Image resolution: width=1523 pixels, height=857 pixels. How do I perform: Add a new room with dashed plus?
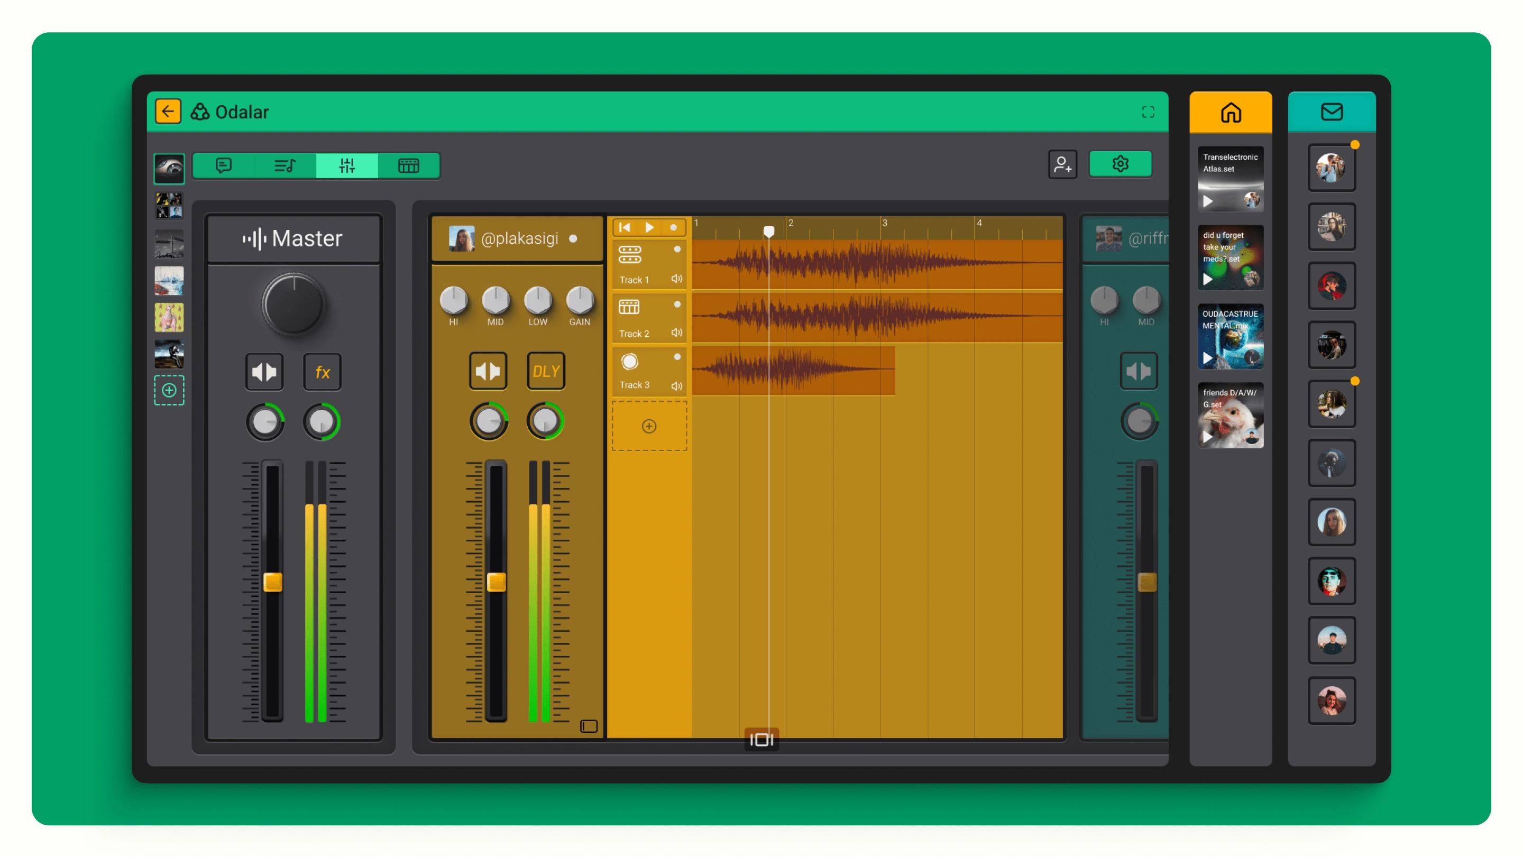point(169,390)
